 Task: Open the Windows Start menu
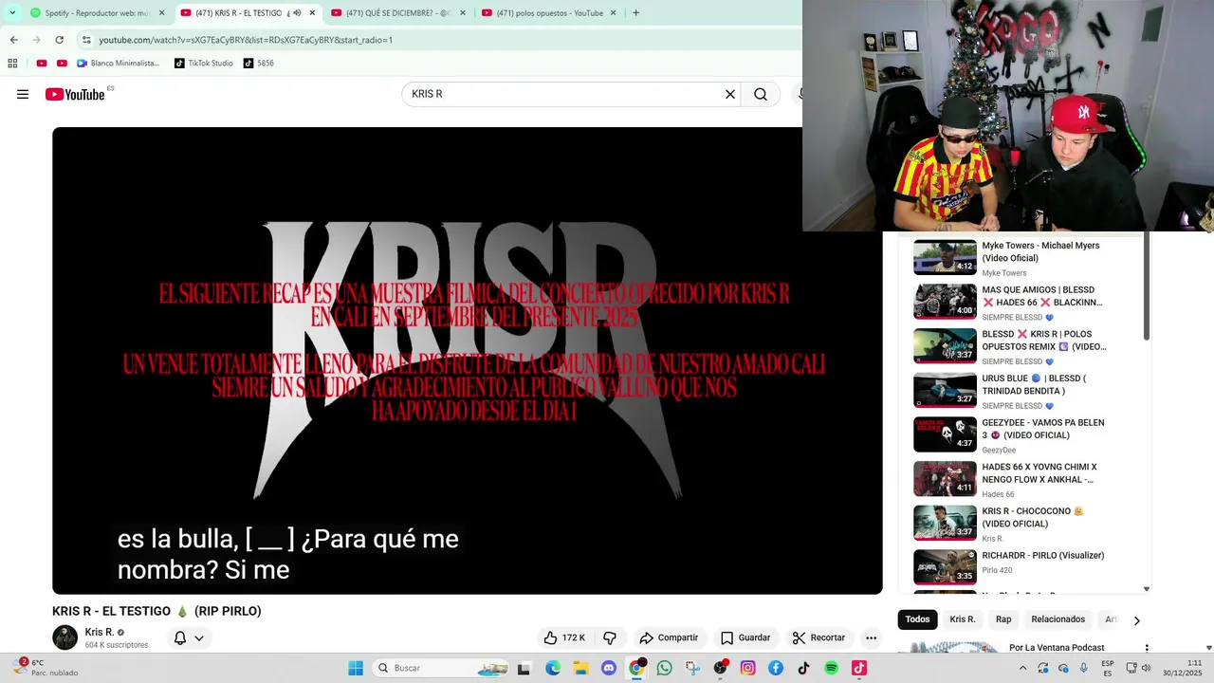(356, 668)
